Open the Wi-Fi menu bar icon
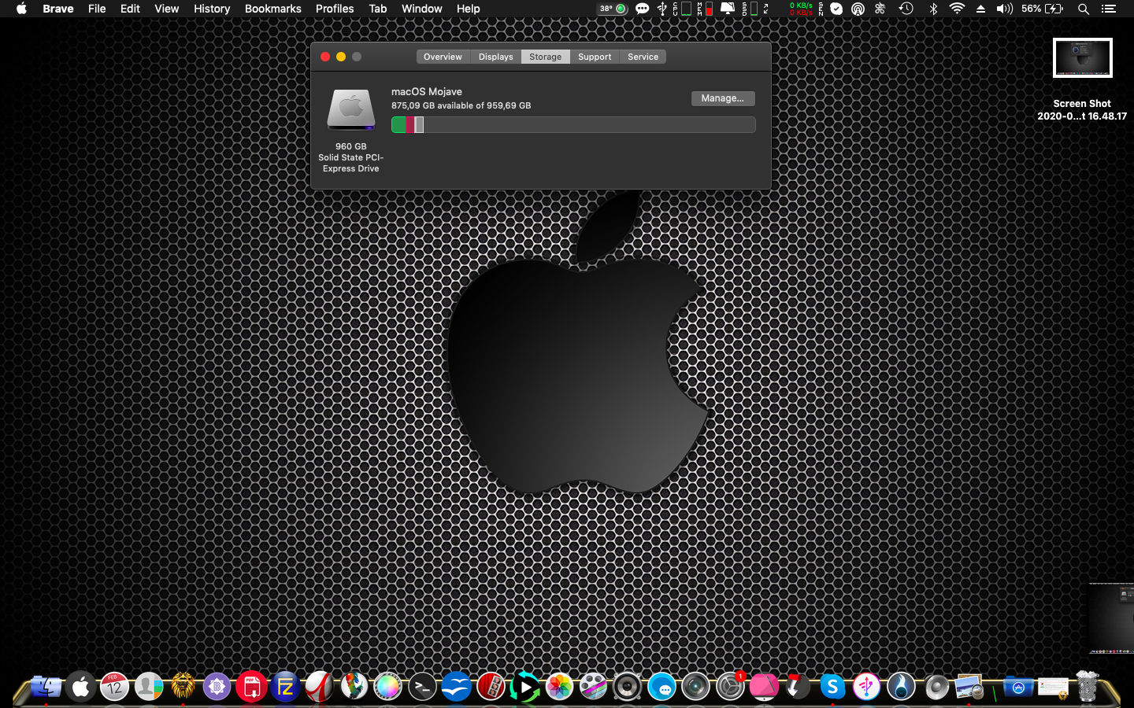This screenshot has height=708, width=1134. tap(957, 9)
